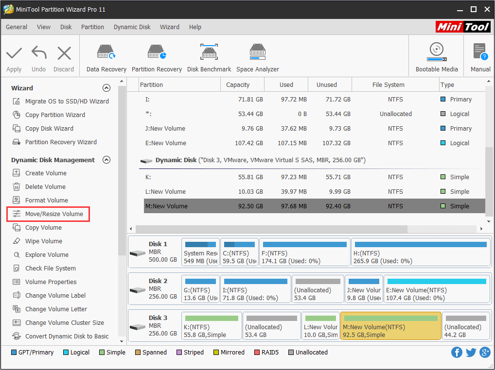
Task: Select the J:New Volume list row
Action: pyautogui.click(x=314, y=128)
